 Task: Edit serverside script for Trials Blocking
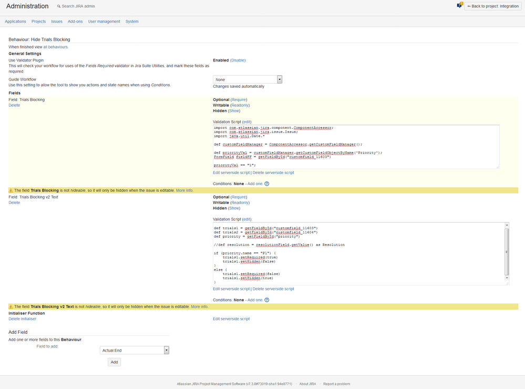pos(231,172)
